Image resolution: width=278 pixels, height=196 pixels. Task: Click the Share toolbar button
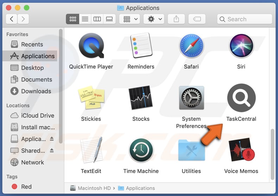(x=176, y=19)
